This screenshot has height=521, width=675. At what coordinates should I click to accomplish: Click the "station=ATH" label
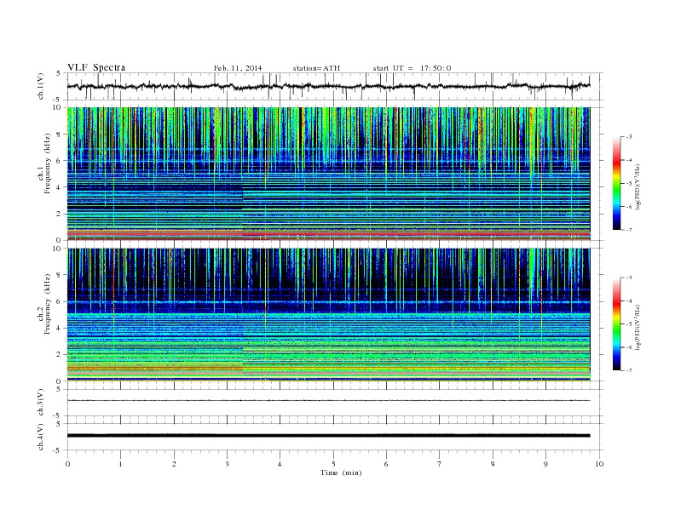[316, 68]
